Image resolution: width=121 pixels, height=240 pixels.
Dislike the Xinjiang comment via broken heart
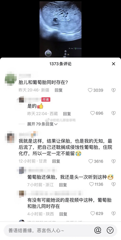(x=113, y=90)
